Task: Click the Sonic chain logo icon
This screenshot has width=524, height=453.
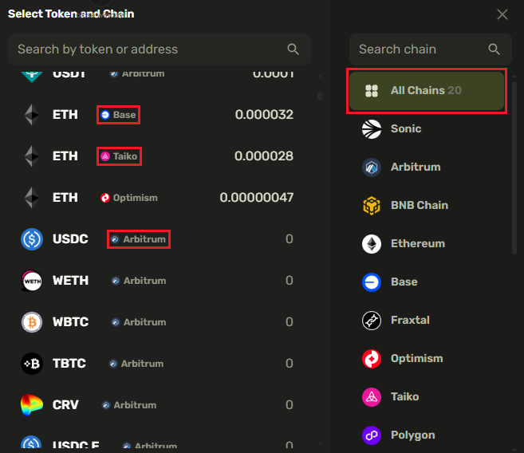Action: point(372,128)
